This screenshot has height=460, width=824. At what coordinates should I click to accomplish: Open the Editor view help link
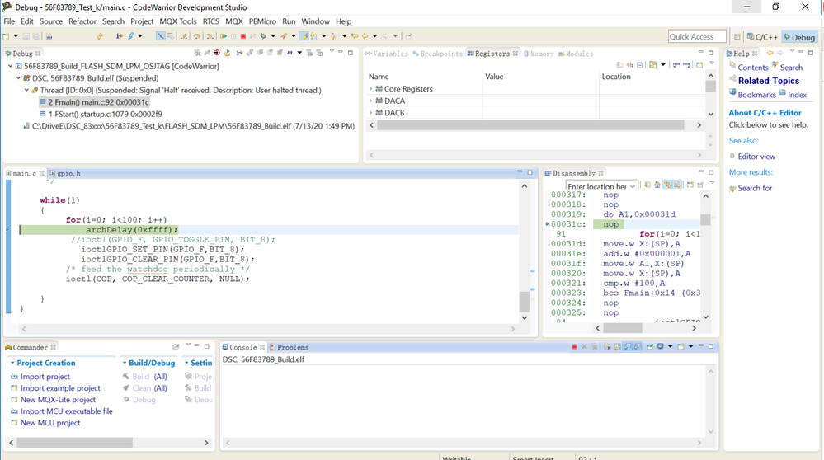756,157
